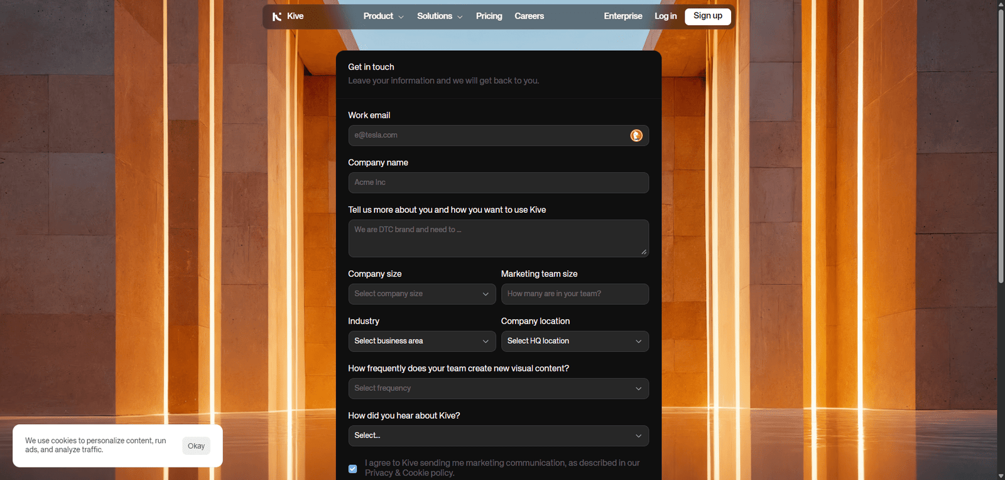Open the Company location dropdown
Viewport: 1005px width, 480px height.
pyautogui.click(x=574, y=341)
